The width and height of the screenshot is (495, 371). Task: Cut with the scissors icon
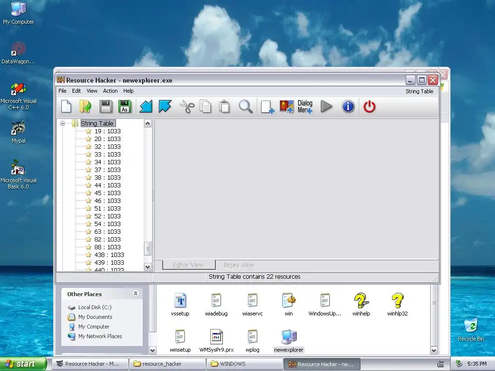coord(187,107)
